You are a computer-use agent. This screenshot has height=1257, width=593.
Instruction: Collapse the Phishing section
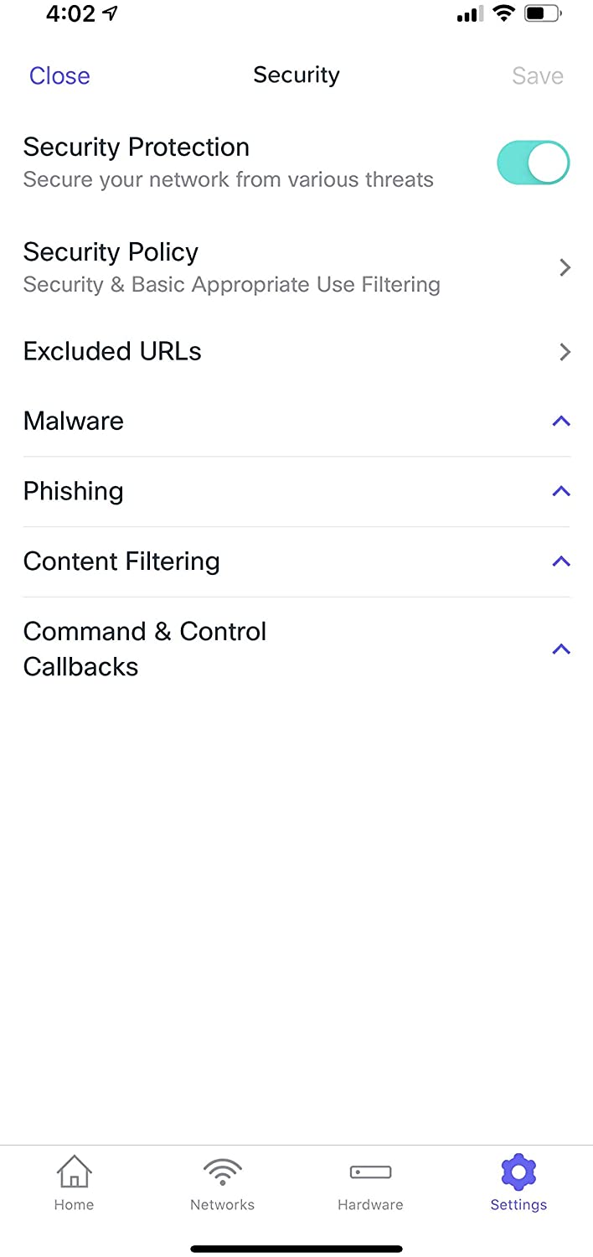point(560,491)
